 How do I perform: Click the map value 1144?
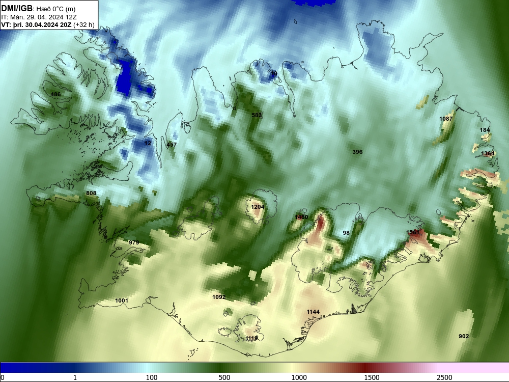point(313,312)
